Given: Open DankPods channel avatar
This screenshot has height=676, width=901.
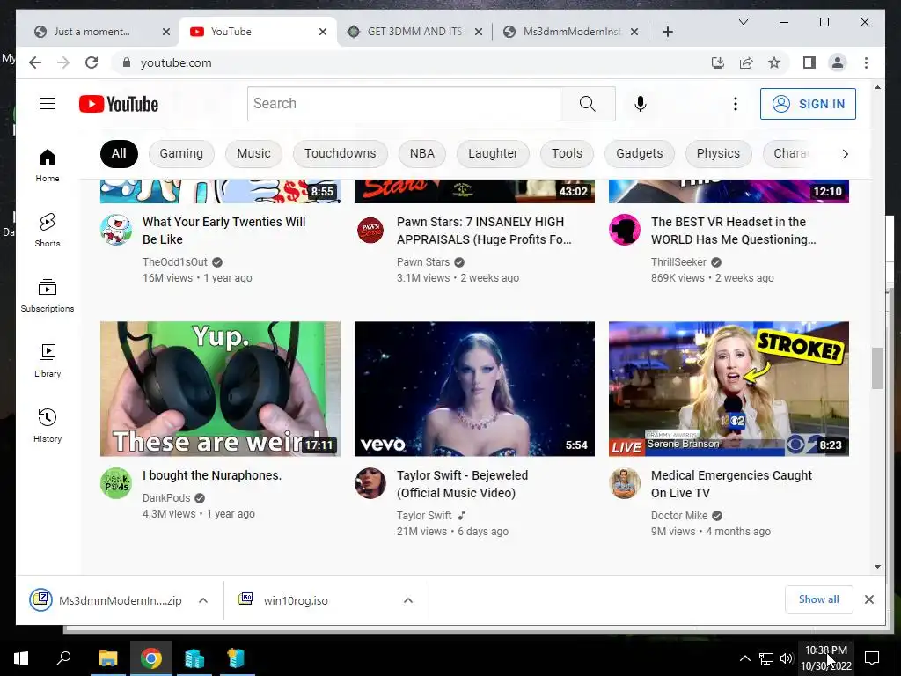Looking at the screenshot, I should click(x=116, y=483).
